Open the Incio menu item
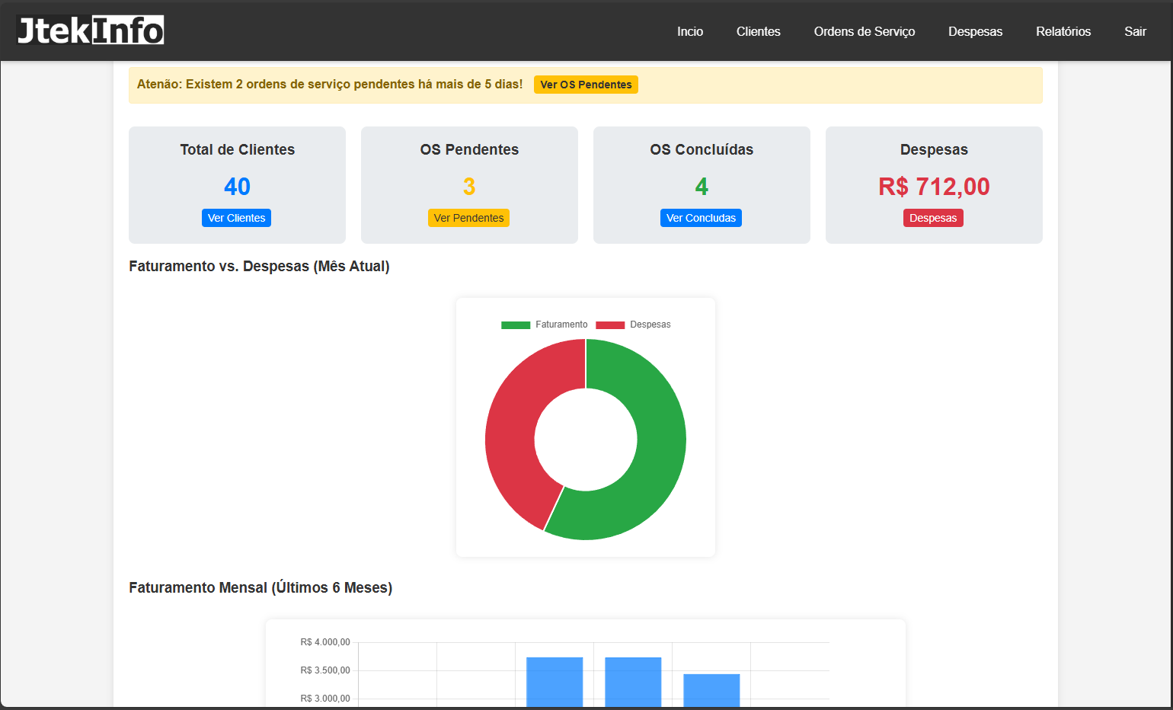The width and height of the screenshot is (1173, 710). coord(690,31)
